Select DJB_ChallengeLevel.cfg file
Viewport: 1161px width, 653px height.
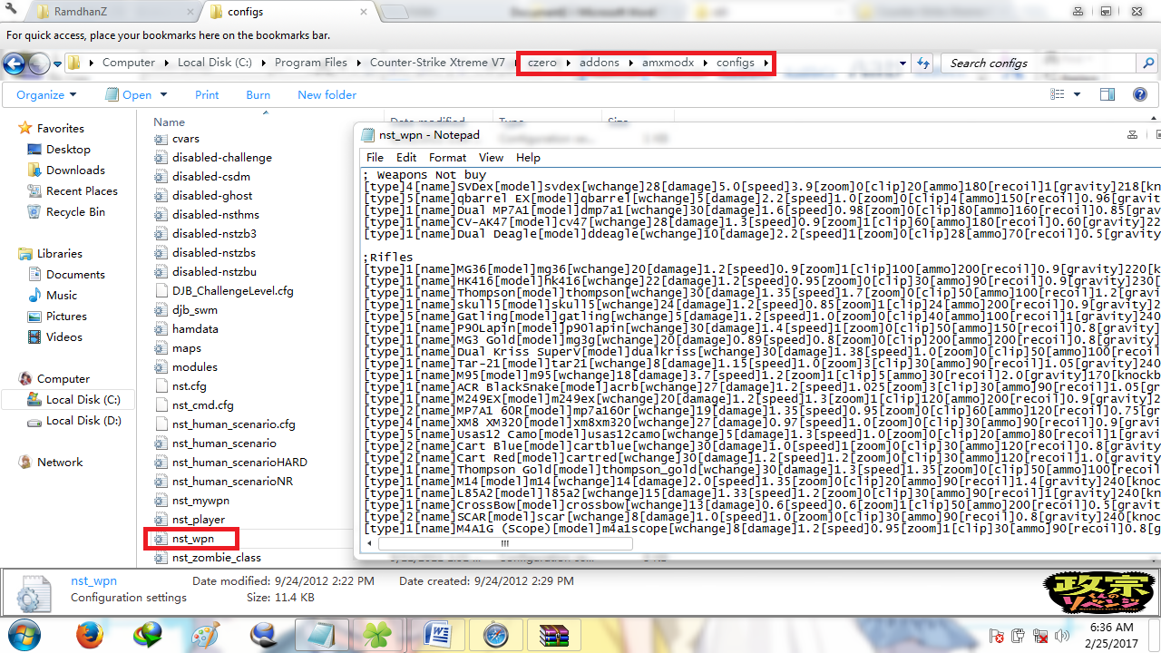(223, 291)
